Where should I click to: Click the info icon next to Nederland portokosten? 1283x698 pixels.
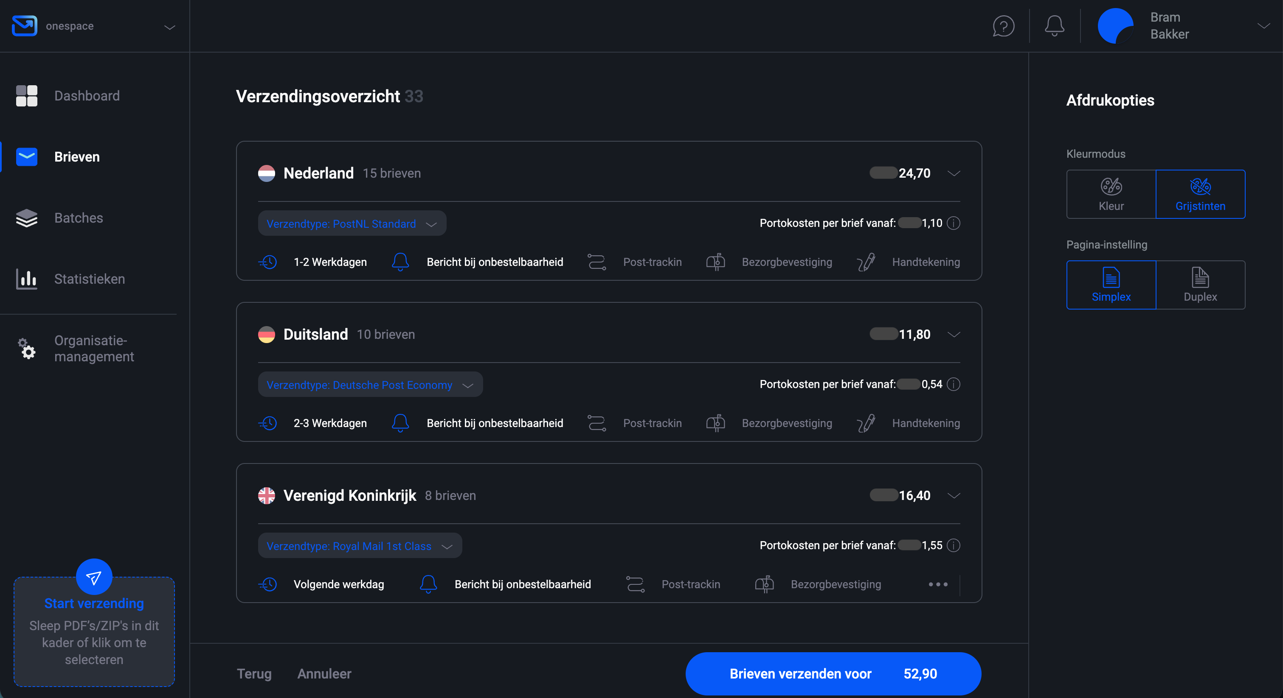(954, 223)
